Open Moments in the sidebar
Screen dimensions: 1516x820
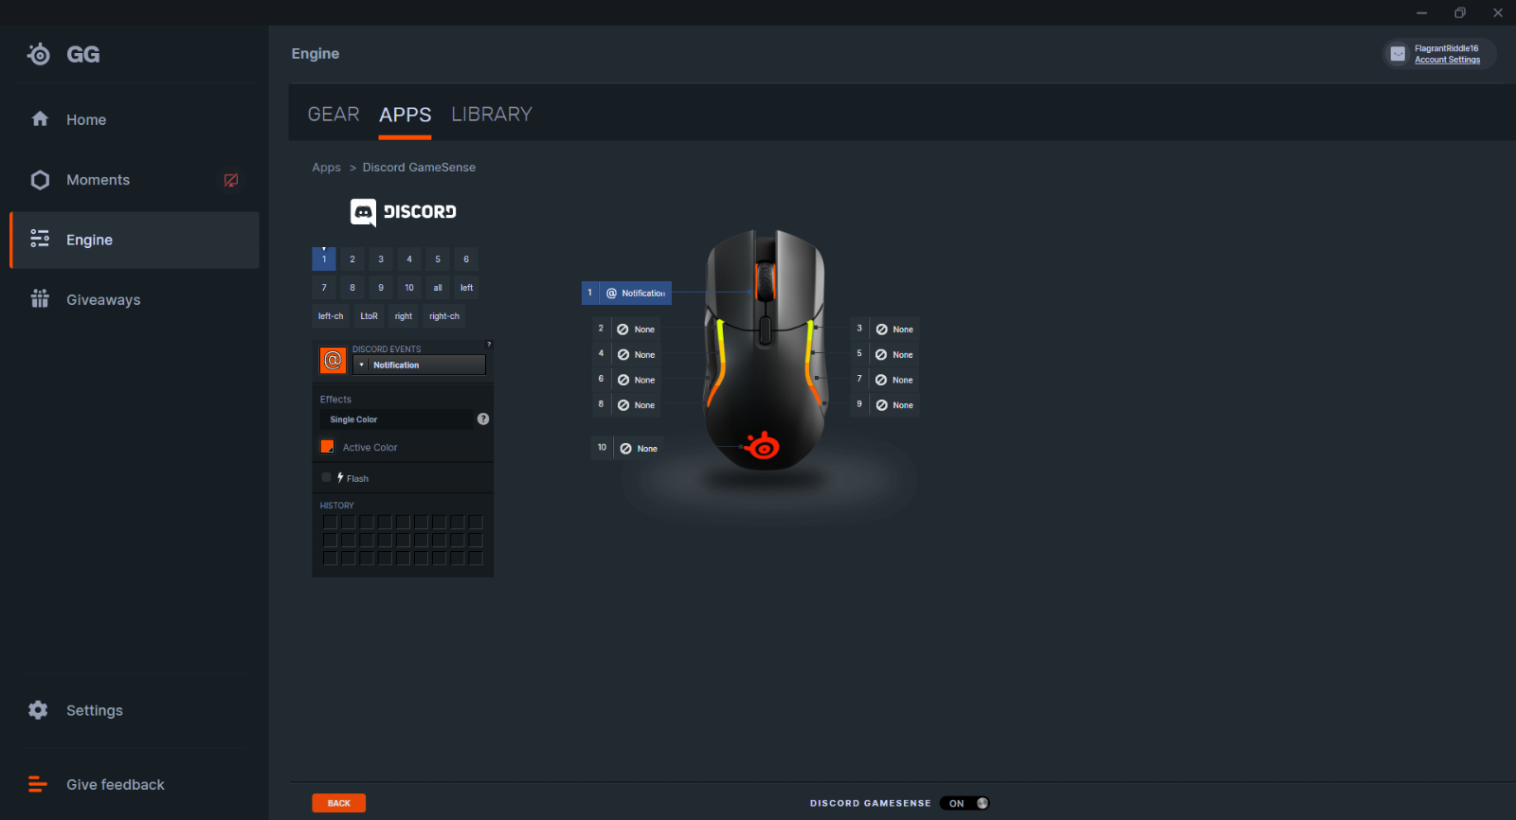click(135, 180)
